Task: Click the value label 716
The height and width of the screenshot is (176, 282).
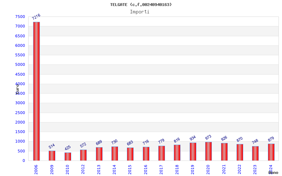Action: pos(146,143)
